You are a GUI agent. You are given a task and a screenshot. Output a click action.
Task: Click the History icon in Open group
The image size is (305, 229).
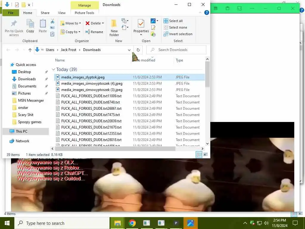(x=153, y=35)
